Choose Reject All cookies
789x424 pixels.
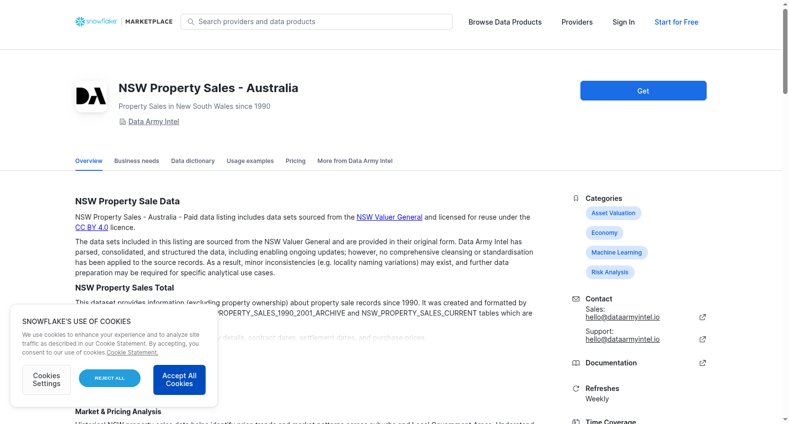click(x=109, y=378)
